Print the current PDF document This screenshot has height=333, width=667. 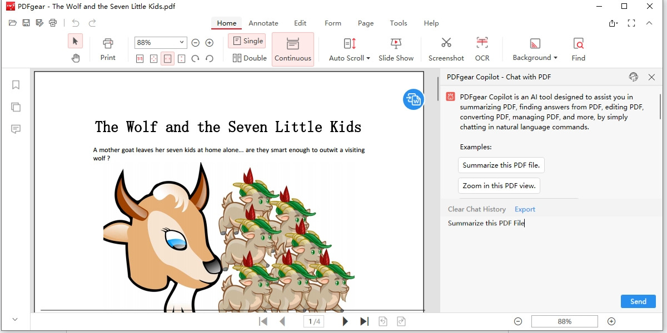coord(108,49)
